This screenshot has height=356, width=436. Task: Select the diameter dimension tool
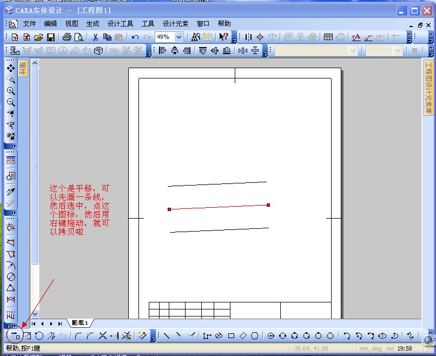click(11, 276)
